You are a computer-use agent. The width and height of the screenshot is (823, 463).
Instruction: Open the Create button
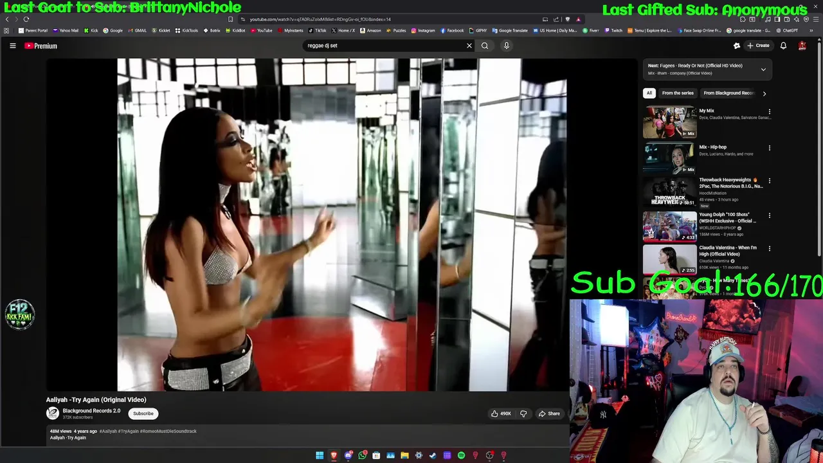(x=758, y=46)
